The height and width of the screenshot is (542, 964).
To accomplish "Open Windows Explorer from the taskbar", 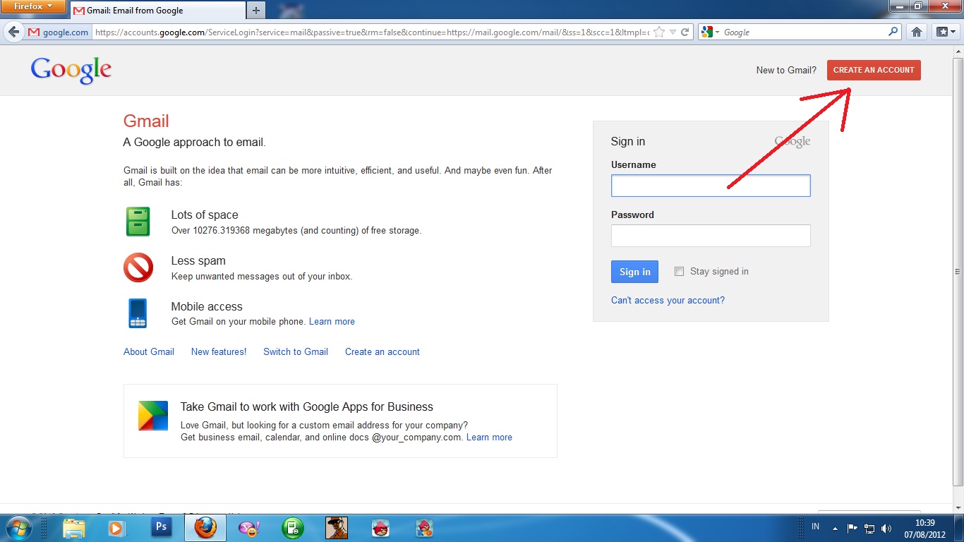I will (74, 528).
